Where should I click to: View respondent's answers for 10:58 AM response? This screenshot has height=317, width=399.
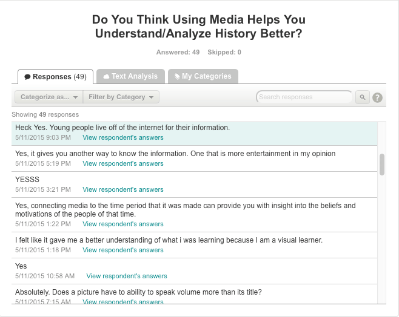tap(127, 276)
